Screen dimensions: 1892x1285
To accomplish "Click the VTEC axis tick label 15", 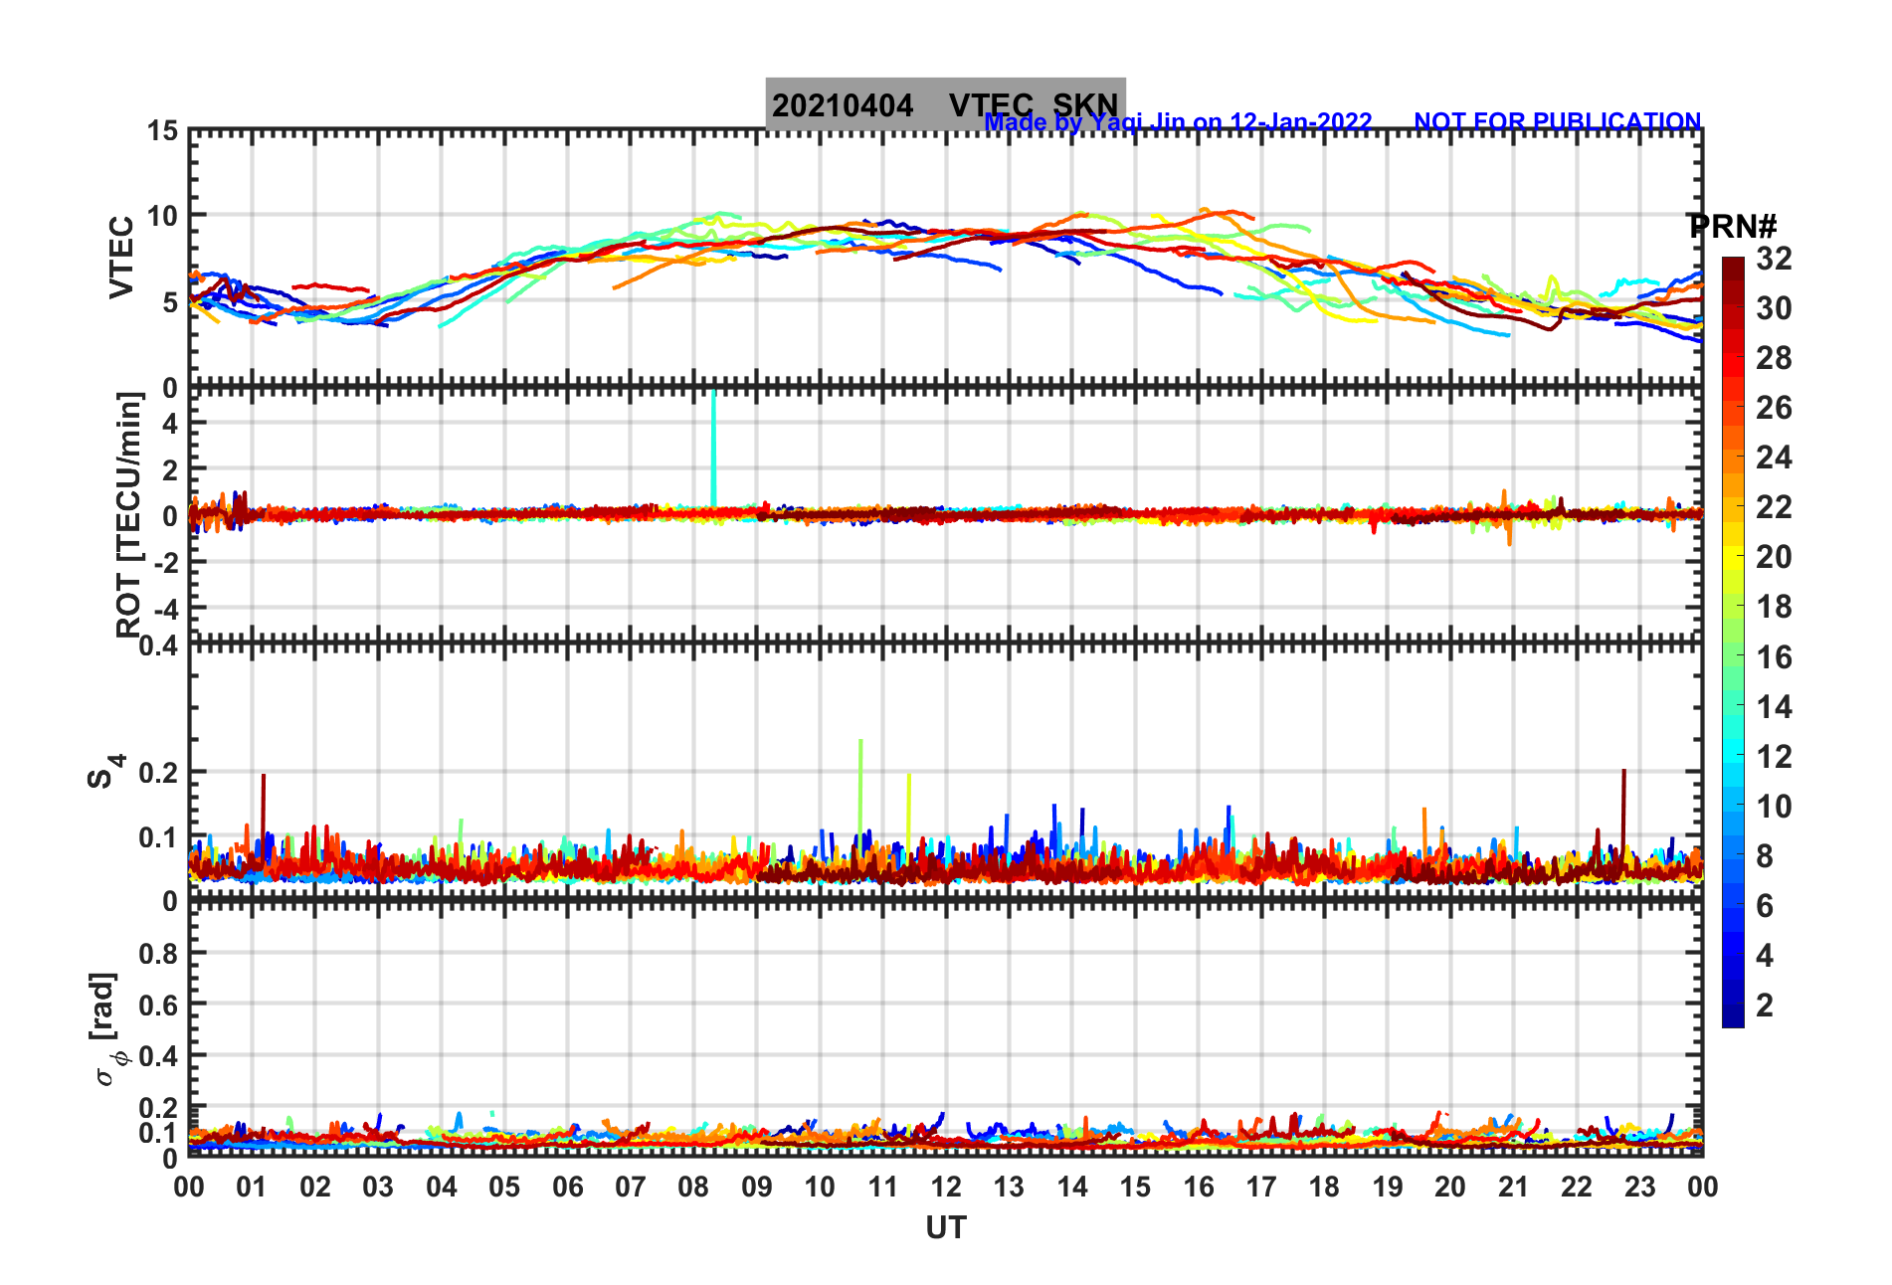I will 163,131.
